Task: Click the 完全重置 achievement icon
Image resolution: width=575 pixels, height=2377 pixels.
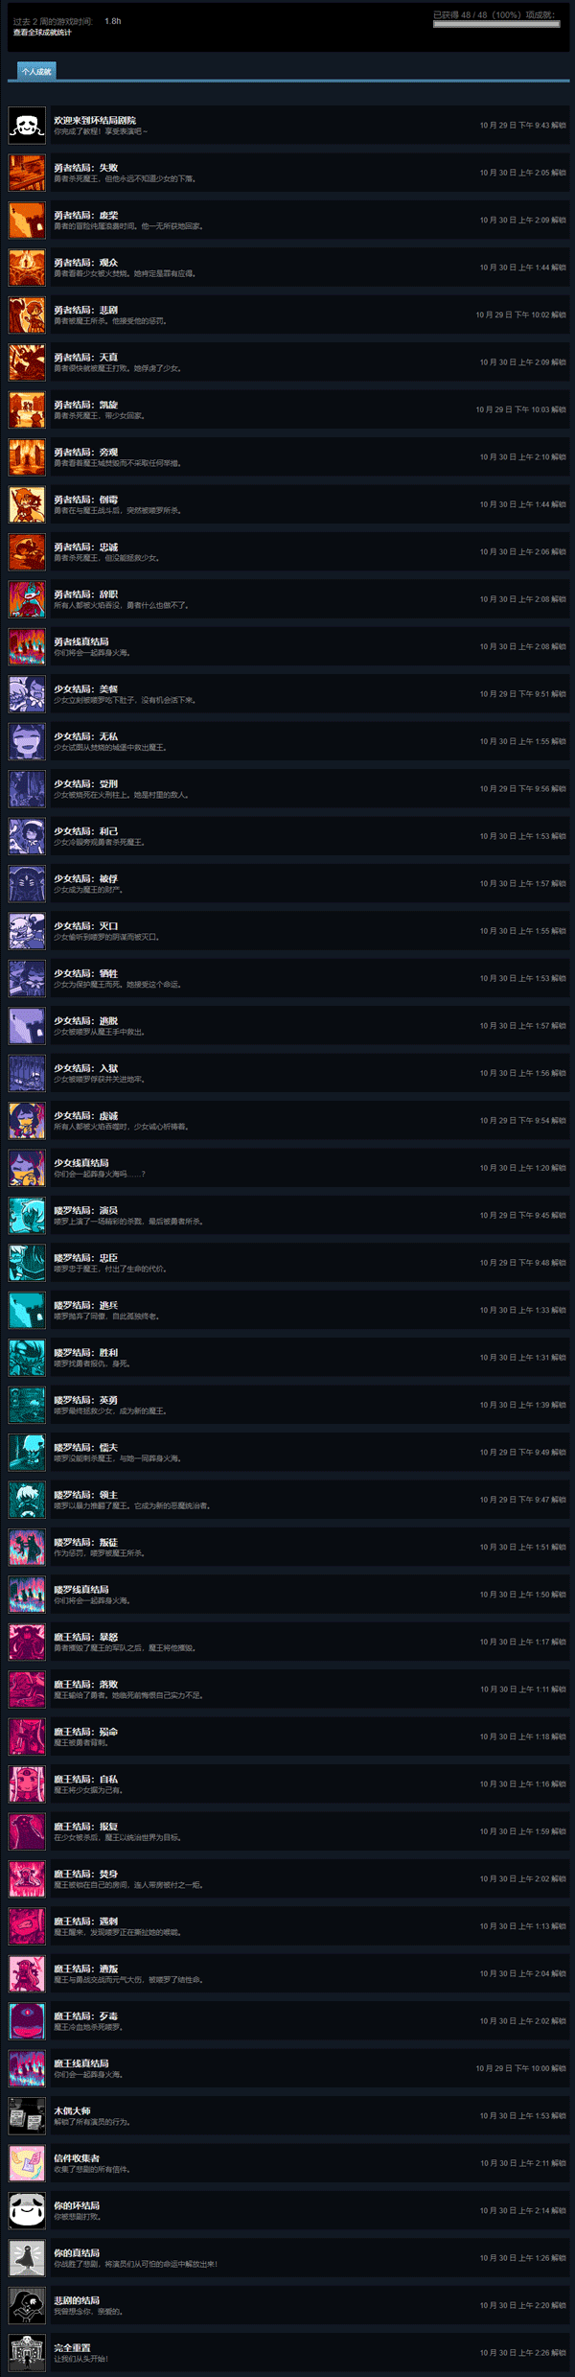Action: 27,2352
